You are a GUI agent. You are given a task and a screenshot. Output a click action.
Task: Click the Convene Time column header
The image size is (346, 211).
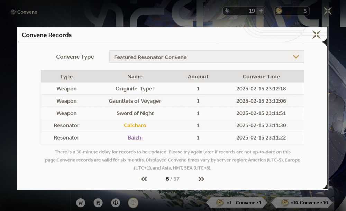pyautogui.click(x=261, y=76)
